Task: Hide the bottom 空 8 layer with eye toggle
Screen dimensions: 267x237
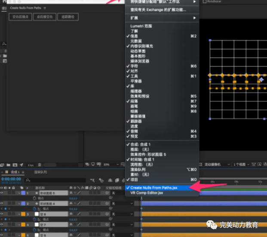Action: point(2,235)
